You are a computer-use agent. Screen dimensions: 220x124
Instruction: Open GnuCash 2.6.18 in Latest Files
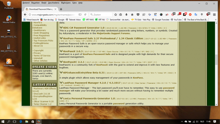tap(42, 94)
